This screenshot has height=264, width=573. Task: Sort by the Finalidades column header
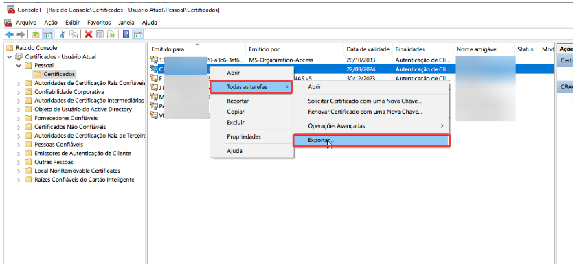(x=423, y=49)
